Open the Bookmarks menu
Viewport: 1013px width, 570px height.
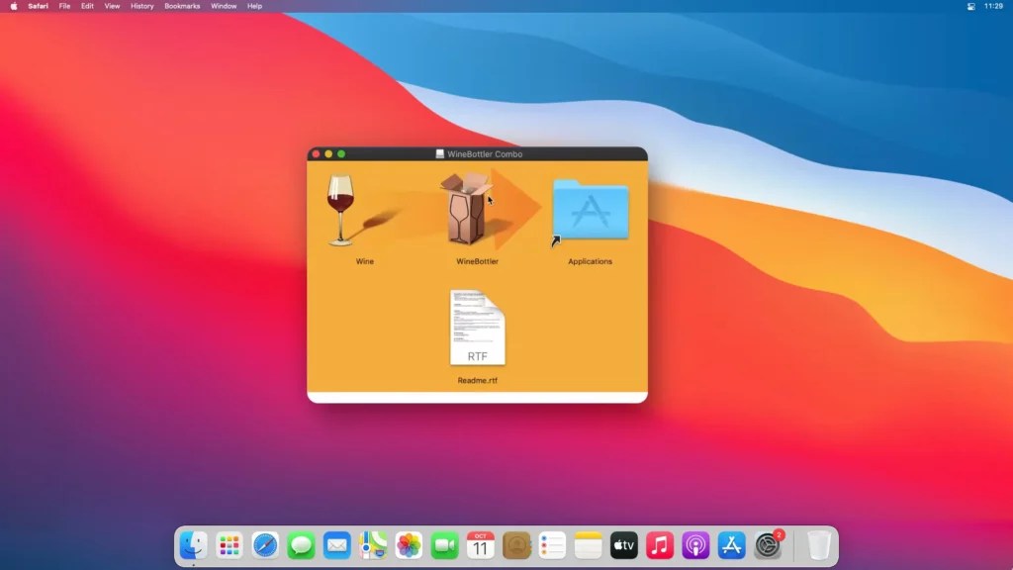(182, 6)
